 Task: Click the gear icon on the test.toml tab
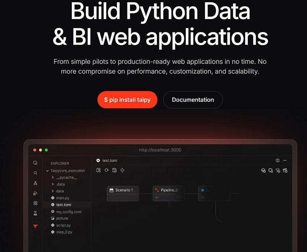click(x=98, y=161)
